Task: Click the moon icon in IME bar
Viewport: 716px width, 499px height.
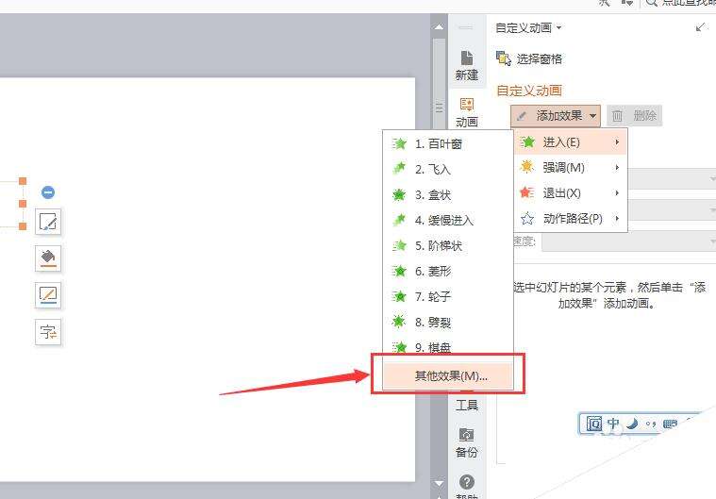Action: click(x=631, y=424)
